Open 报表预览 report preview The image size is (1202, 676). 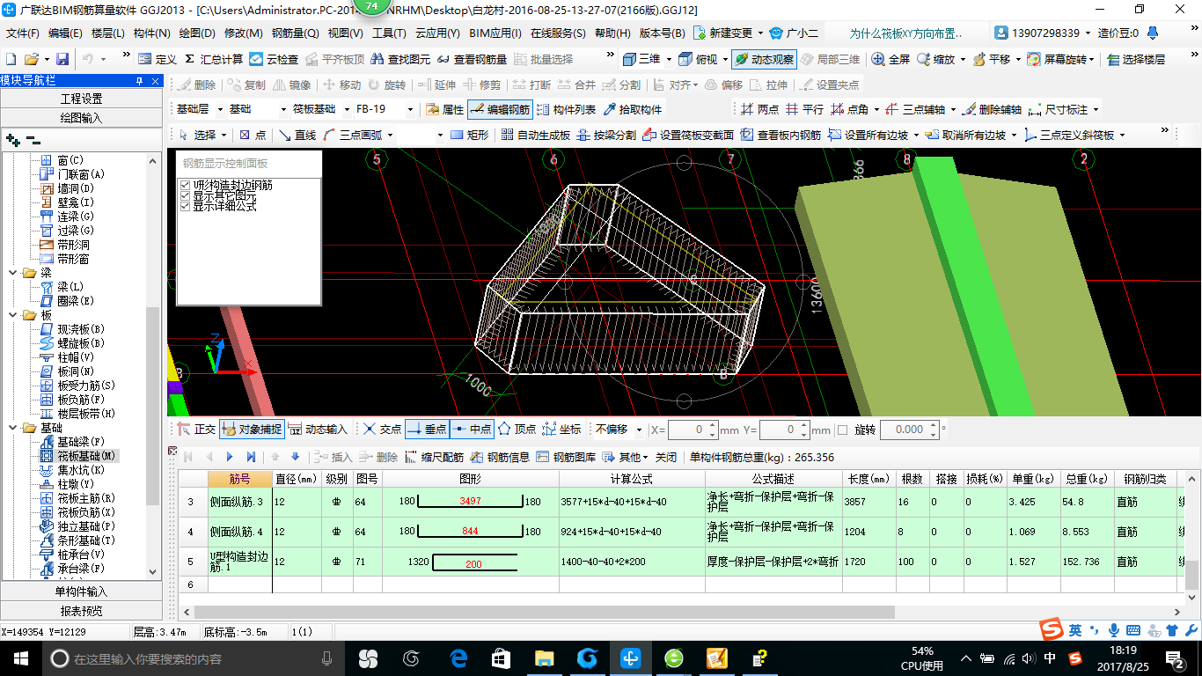point(81,611)
